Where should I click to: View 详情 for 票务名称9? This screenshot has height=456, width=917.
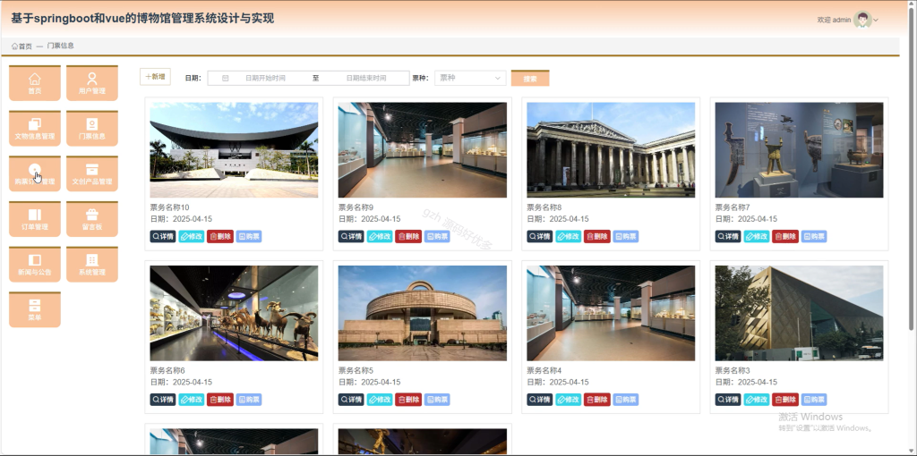click(351, 236)
